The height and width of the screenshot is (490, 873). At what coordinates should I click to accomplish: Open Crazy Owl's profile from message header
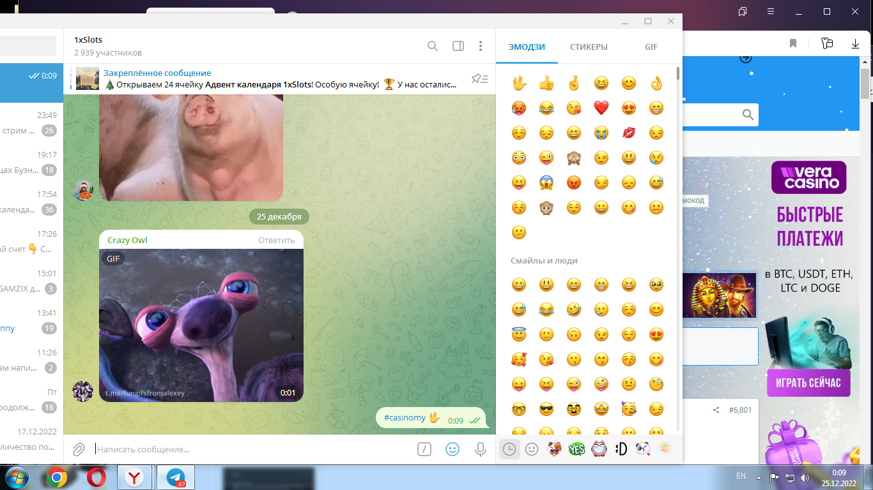(127, 240)
